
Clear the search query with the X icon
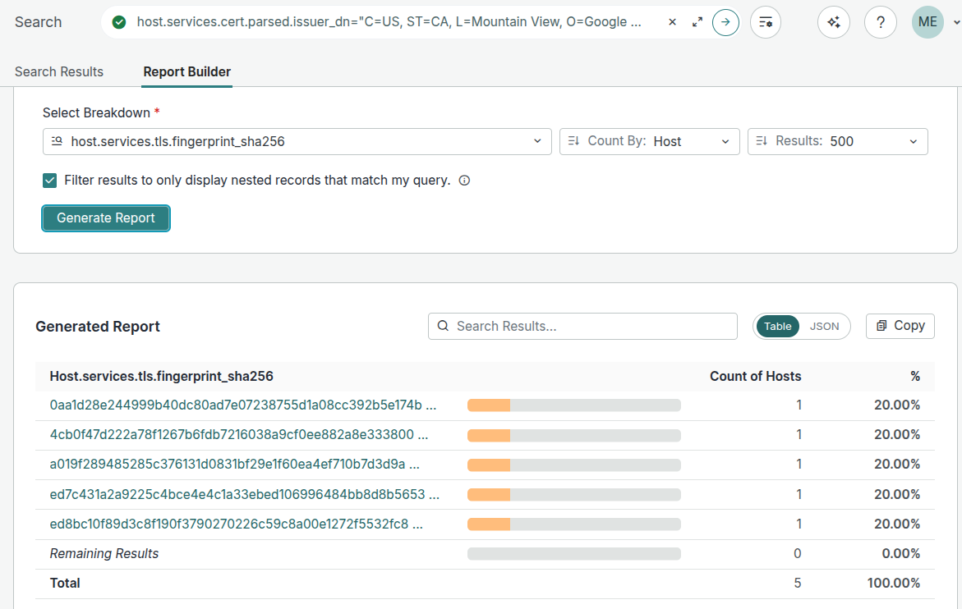(672, 22)
